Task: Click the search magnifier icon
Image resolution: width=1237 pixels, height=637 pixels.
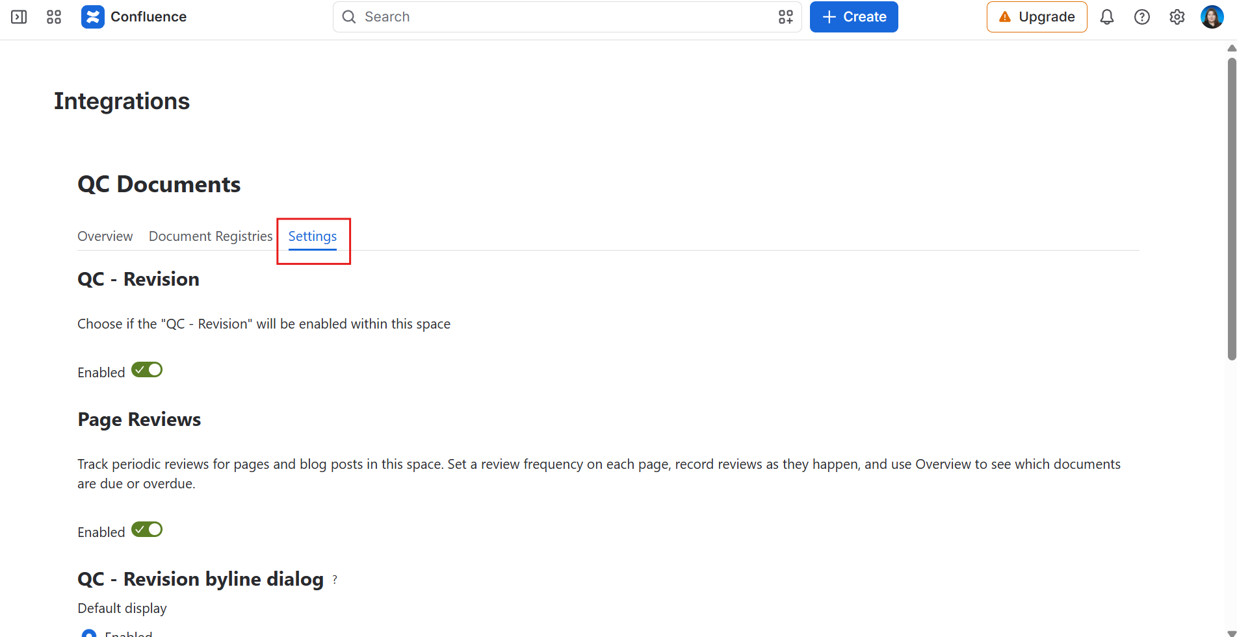Action: (x=349, y=17)
